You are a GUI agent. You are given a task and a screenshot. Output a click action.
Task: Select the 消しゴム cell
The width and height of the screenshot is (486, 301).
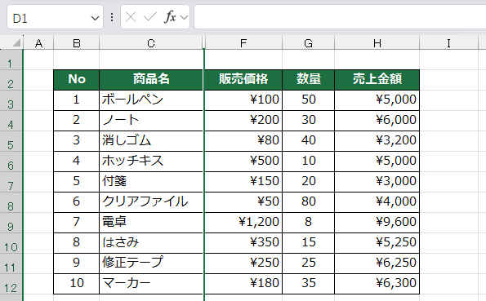coord(151,141)
